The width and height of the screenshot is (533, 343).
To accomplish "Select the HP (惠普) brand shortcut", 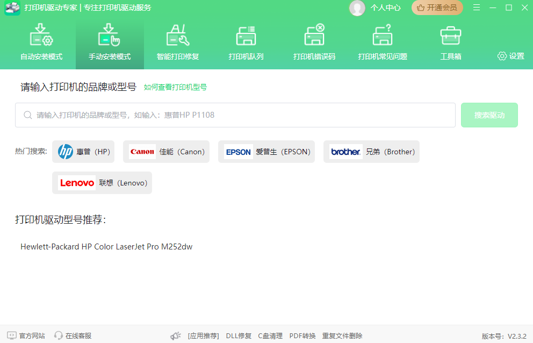I will click(x=83, y=152).
